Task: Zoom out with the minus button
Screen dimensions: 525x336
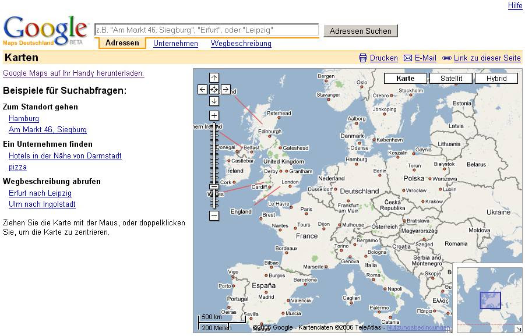Action: pos(214,215)
